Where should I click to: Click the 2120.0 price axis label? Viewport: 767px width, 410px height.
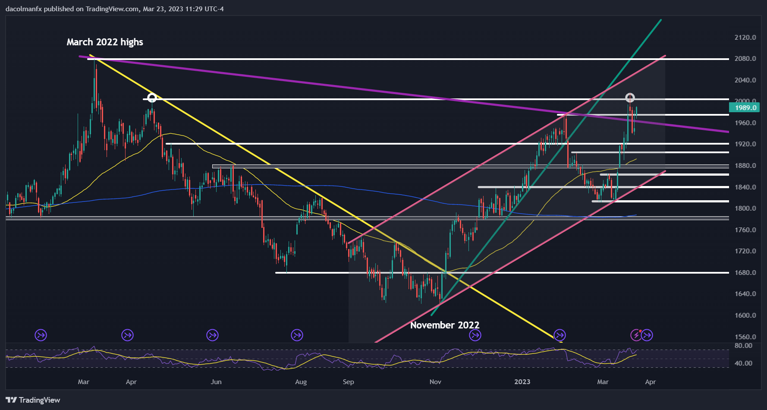[745, 38]
